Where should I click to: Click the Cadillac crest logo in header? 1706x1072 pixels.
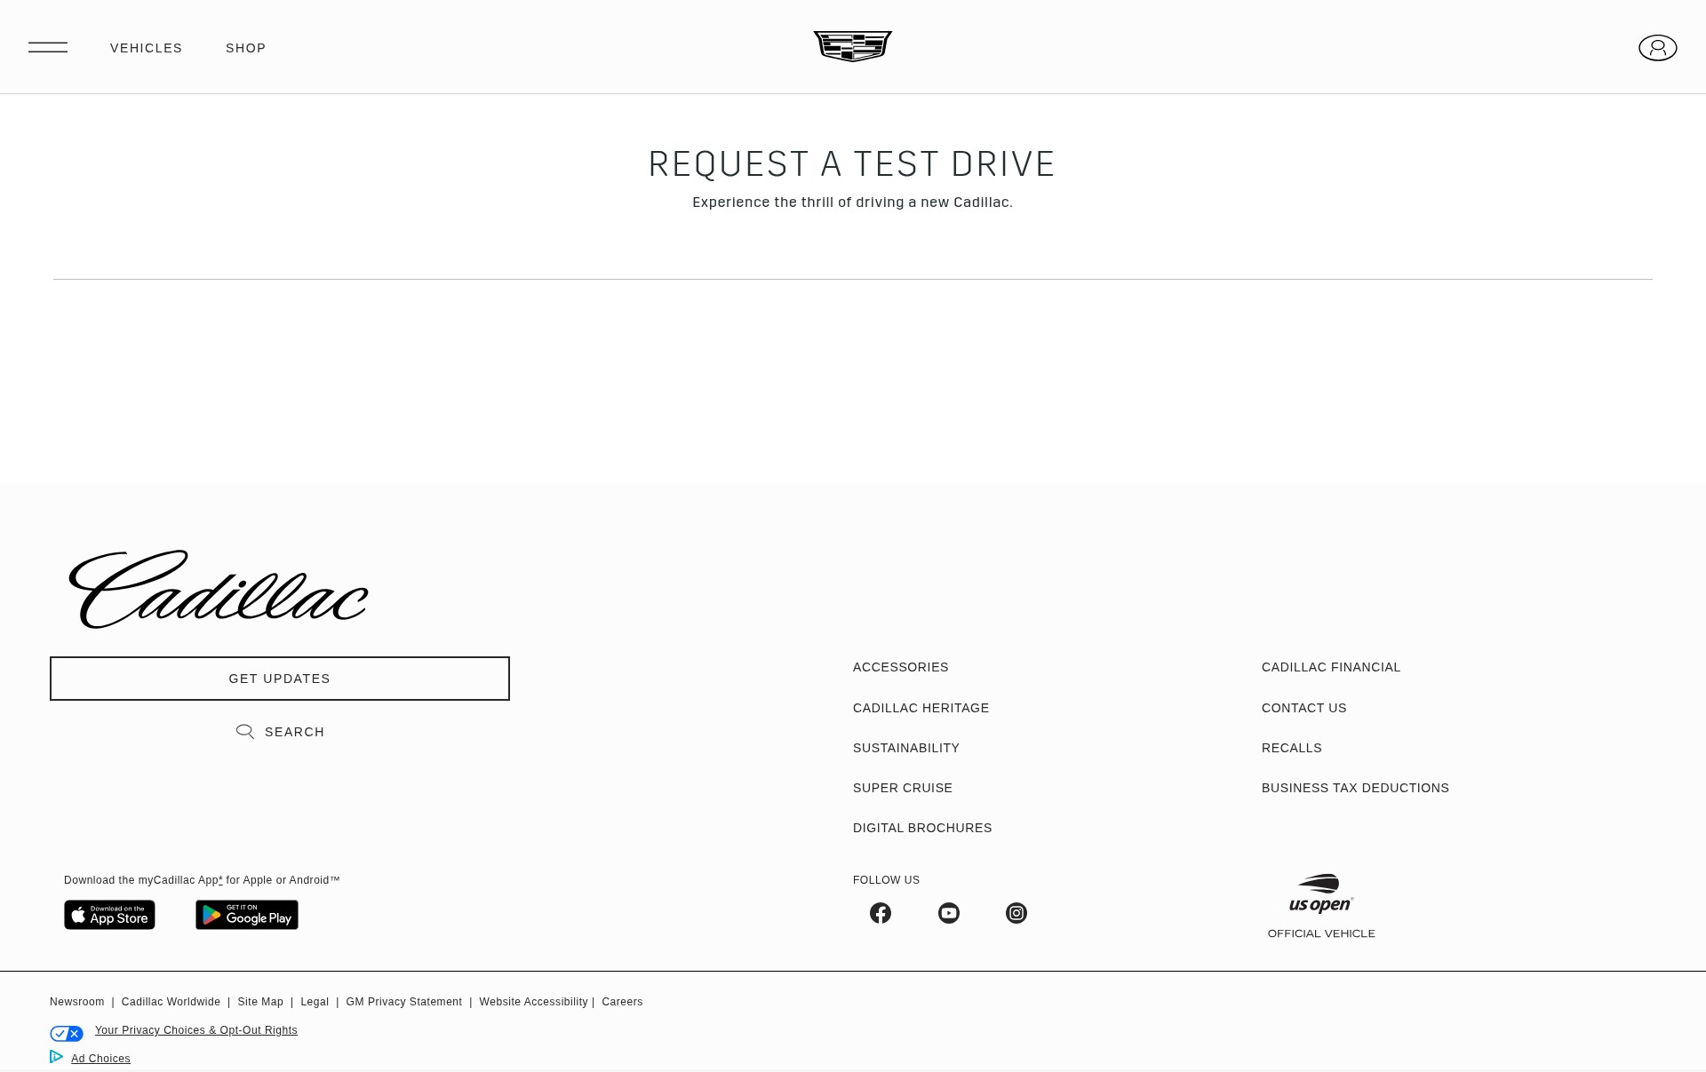(851, 46)
